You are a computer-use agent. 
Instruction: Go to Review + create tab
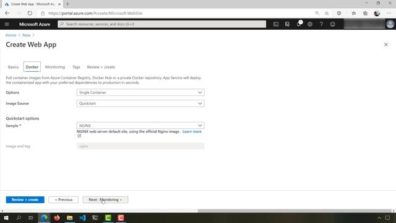pos(101,67)
